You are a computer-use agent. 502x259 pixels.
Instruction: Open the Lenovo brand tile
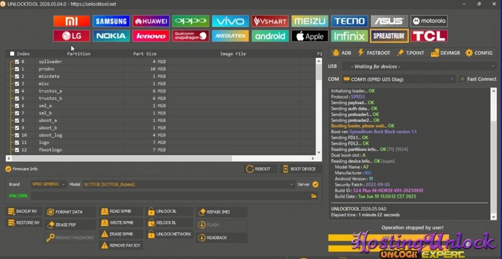(151, 36)
